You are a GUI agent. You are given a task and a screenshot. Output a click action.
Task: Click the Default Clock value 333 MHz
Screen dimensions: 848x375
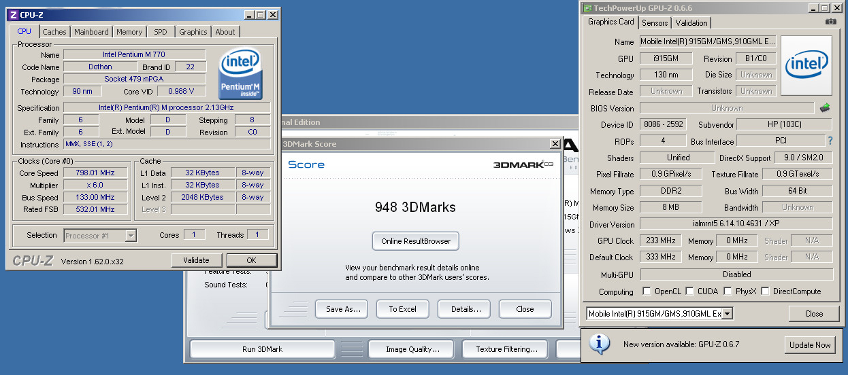[x=659, y=257]
